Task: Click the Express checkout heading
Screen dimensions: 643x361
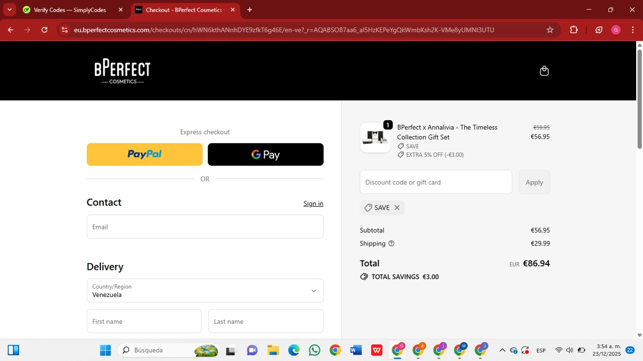Action: pos(205,132)
